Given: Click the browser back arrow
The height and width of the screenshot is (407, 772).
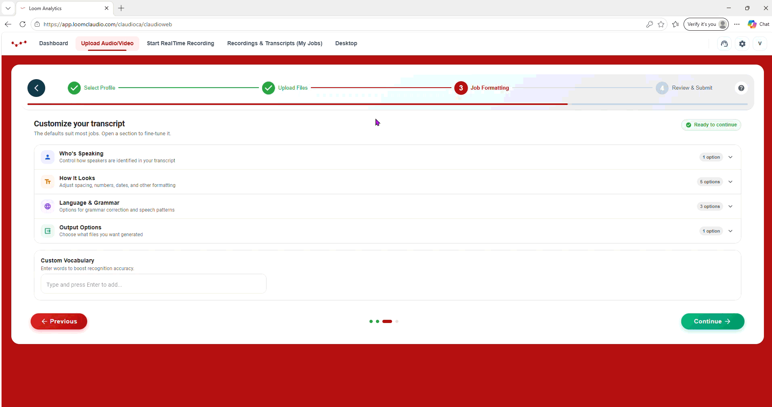Looking at the screenshot, I should click(8, 24).
